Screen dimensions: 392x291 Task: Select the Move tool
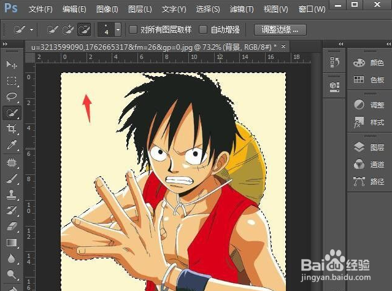12,64
